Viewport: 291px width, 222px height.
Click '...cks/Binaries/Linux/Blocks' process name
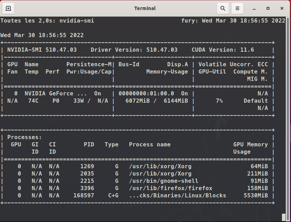pyautogui.click(x=178, y=196)
